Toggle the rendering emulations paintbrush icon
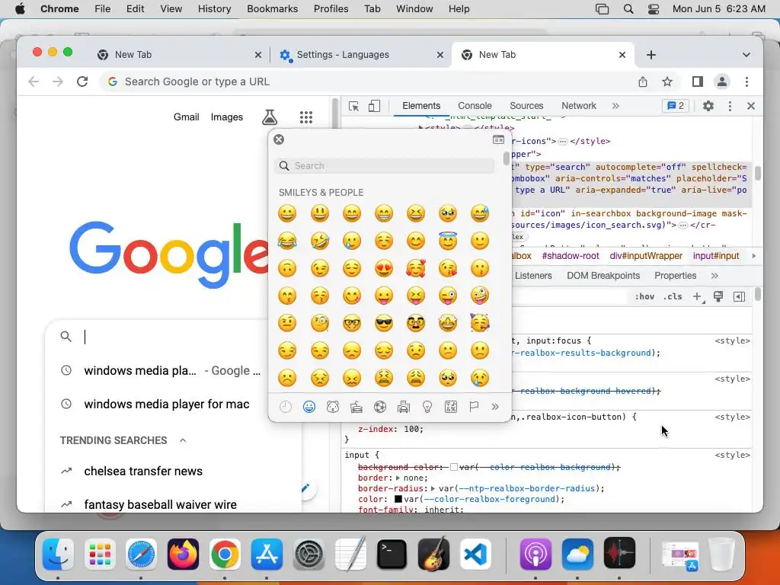Image resolution: width=780 pixels, height=585 pixels. (x=718, y=296)
